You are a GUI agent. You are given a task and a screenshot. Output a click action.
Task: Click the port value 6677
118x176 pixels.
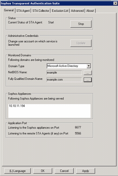pyautogui.click(x=78, y=127)
